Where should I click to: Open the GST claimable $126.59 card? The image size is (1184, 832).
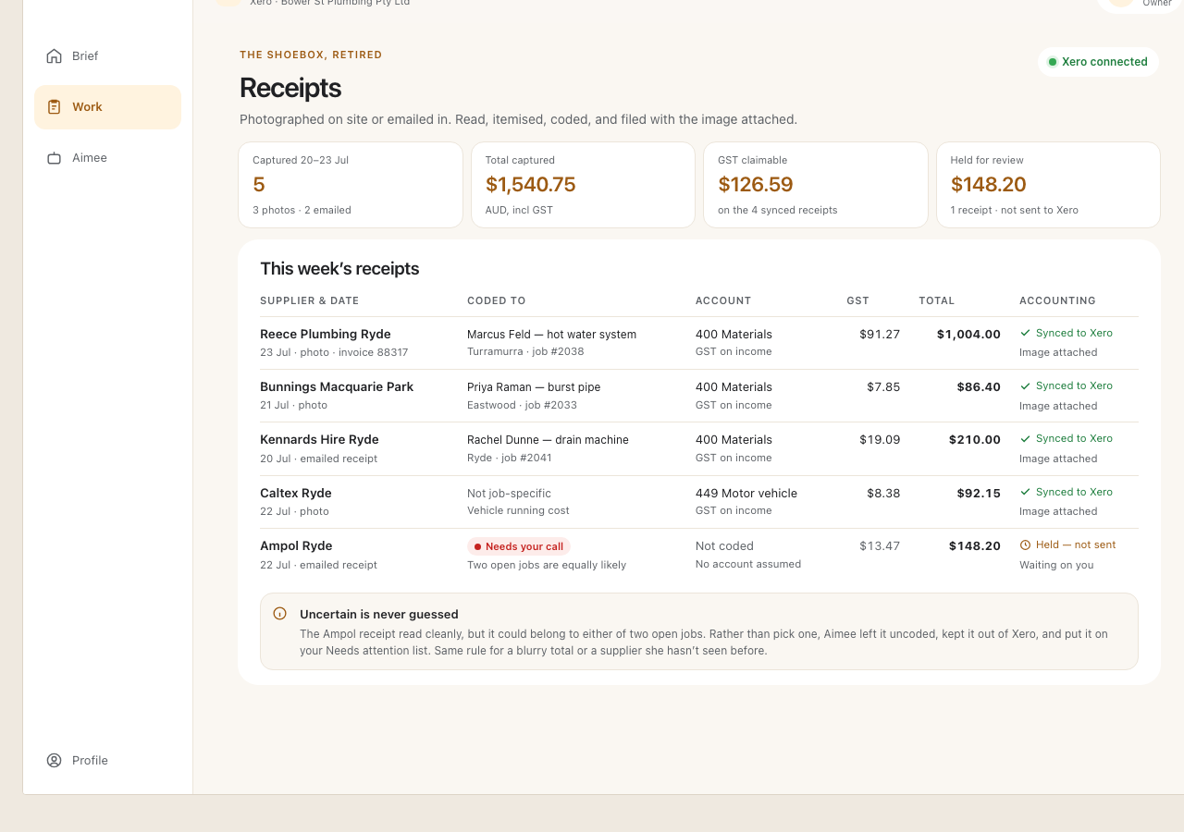[816, 185]
